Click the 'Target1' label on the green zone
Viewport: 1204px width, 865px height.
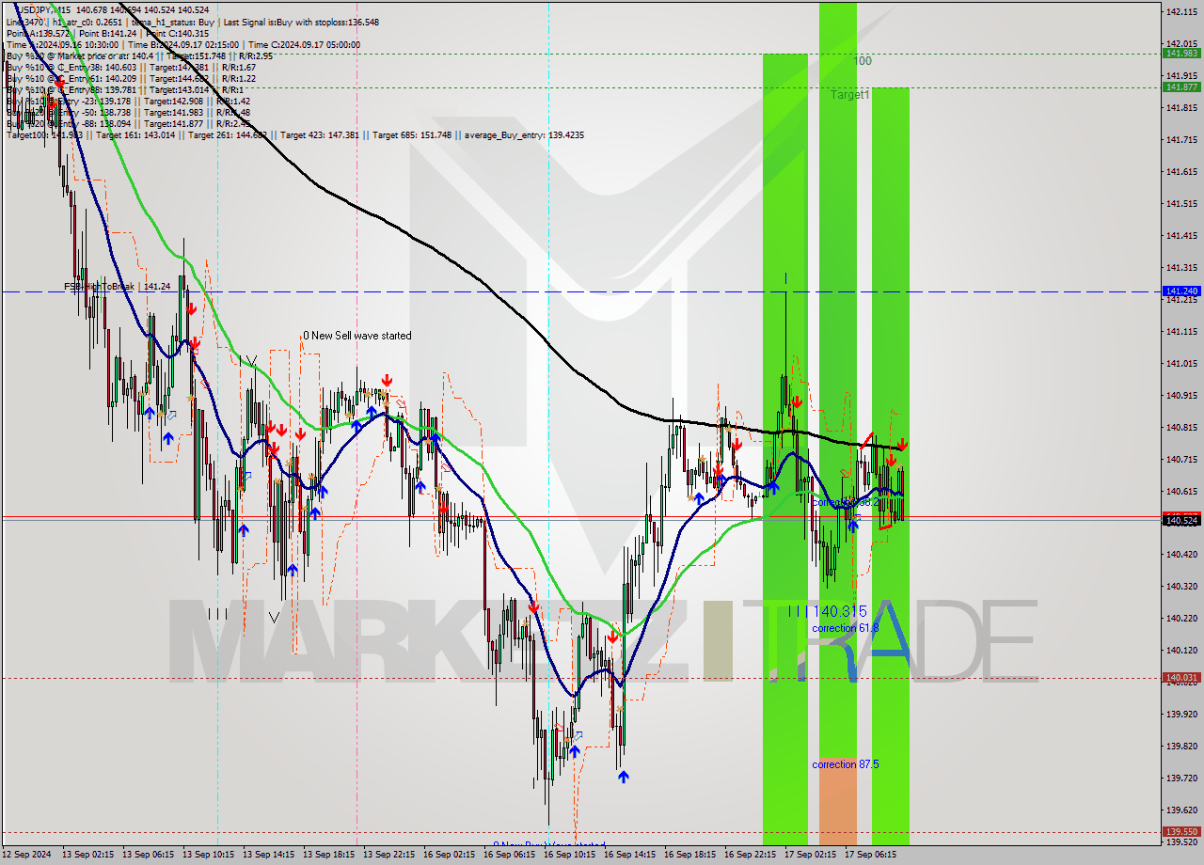coord(849,95)
